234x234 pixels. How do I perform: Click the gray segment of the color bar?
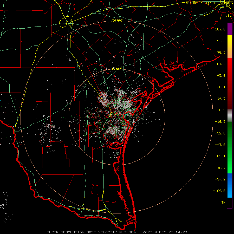point(230,116)
